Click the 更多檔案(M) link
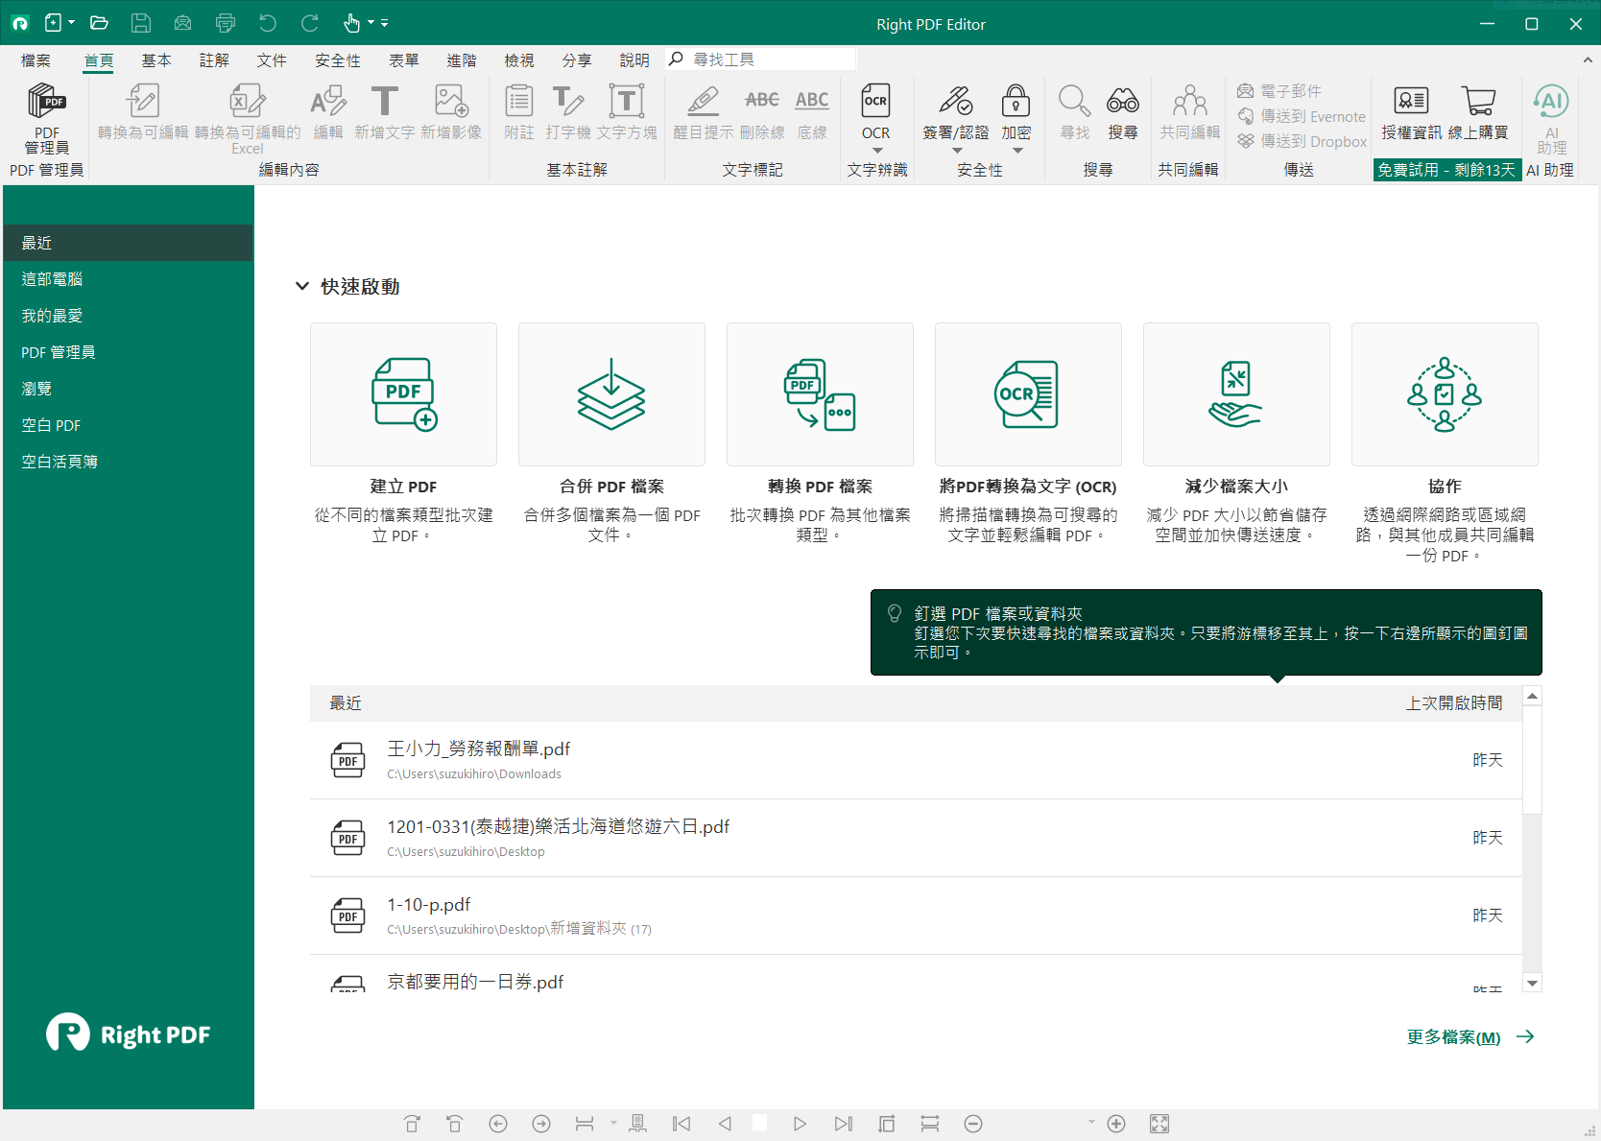 pos(1453,1036)
